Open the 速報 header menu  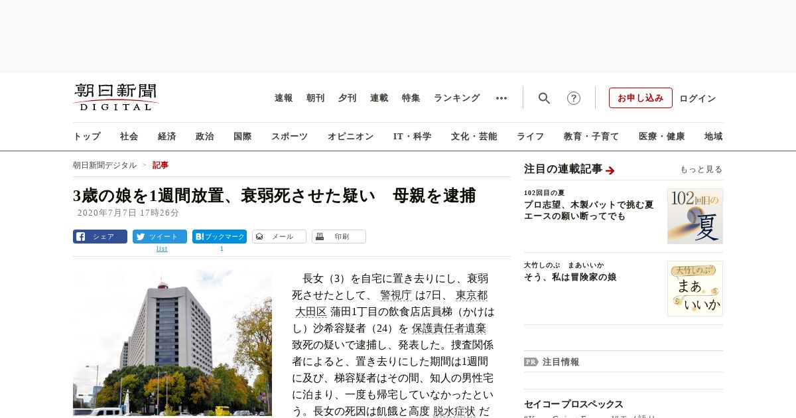click(284, 98)
